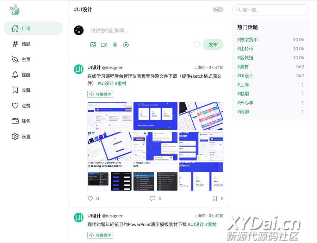Toggle dark mode switch in header

point(218,10)
